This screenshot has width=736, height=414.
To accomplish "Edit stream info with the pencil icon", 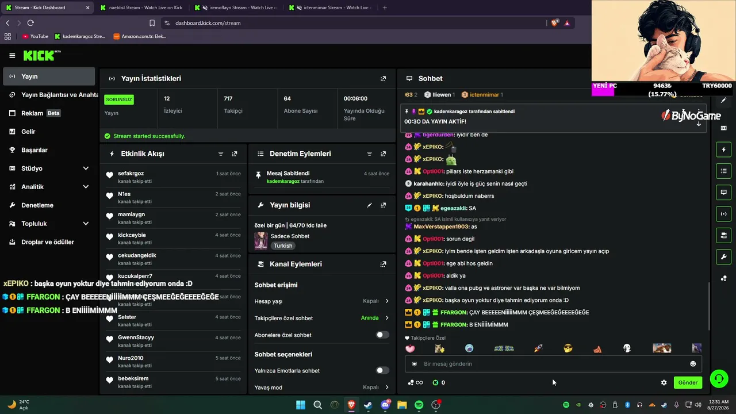I will pos(370,205).
